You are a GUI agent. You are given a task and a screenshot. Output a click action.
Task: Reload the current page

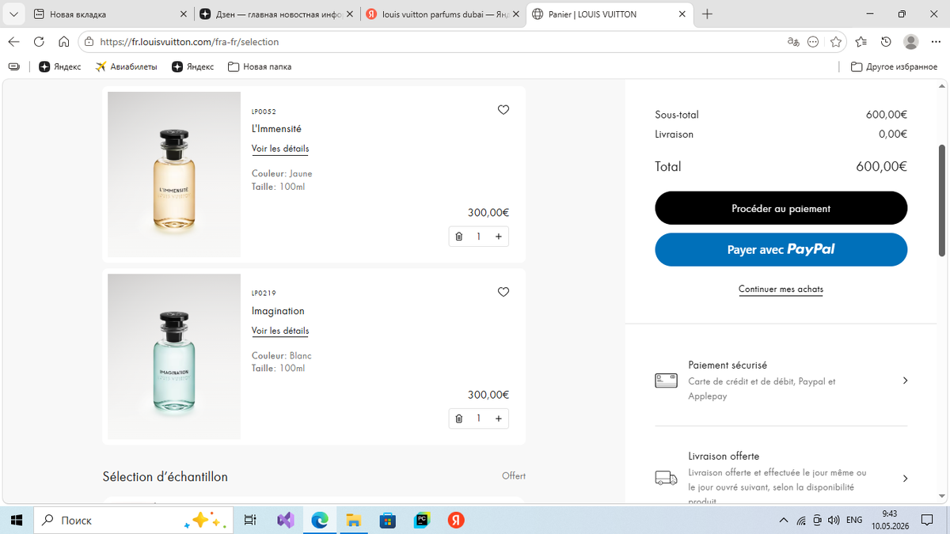pos(39,42)
